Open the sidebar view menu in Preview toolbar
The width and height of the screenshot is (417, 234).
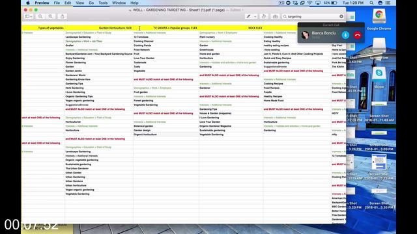(x=29, y=16)
